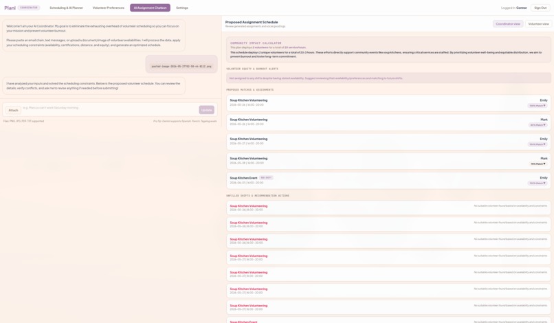This screenshot has width=554, height=323.
Task: Click the logged-in user name Connor
Action: [x=522, y=8]
